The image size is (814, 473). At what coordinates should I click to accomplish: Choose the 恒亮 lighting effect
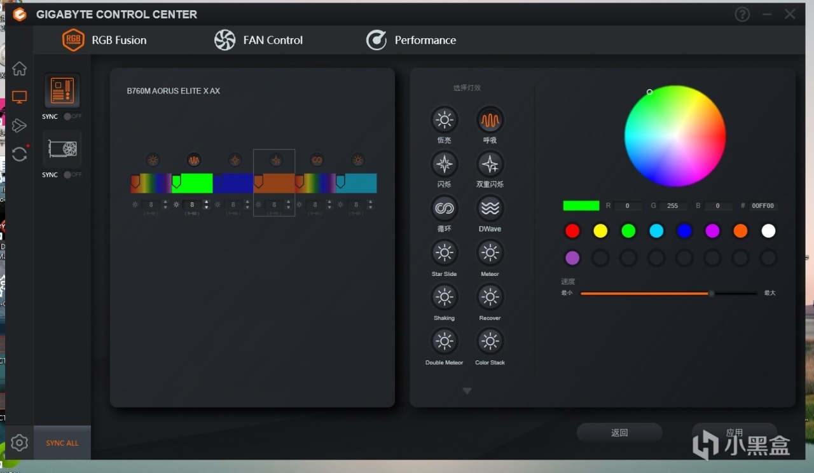click(x=444, y=120)
